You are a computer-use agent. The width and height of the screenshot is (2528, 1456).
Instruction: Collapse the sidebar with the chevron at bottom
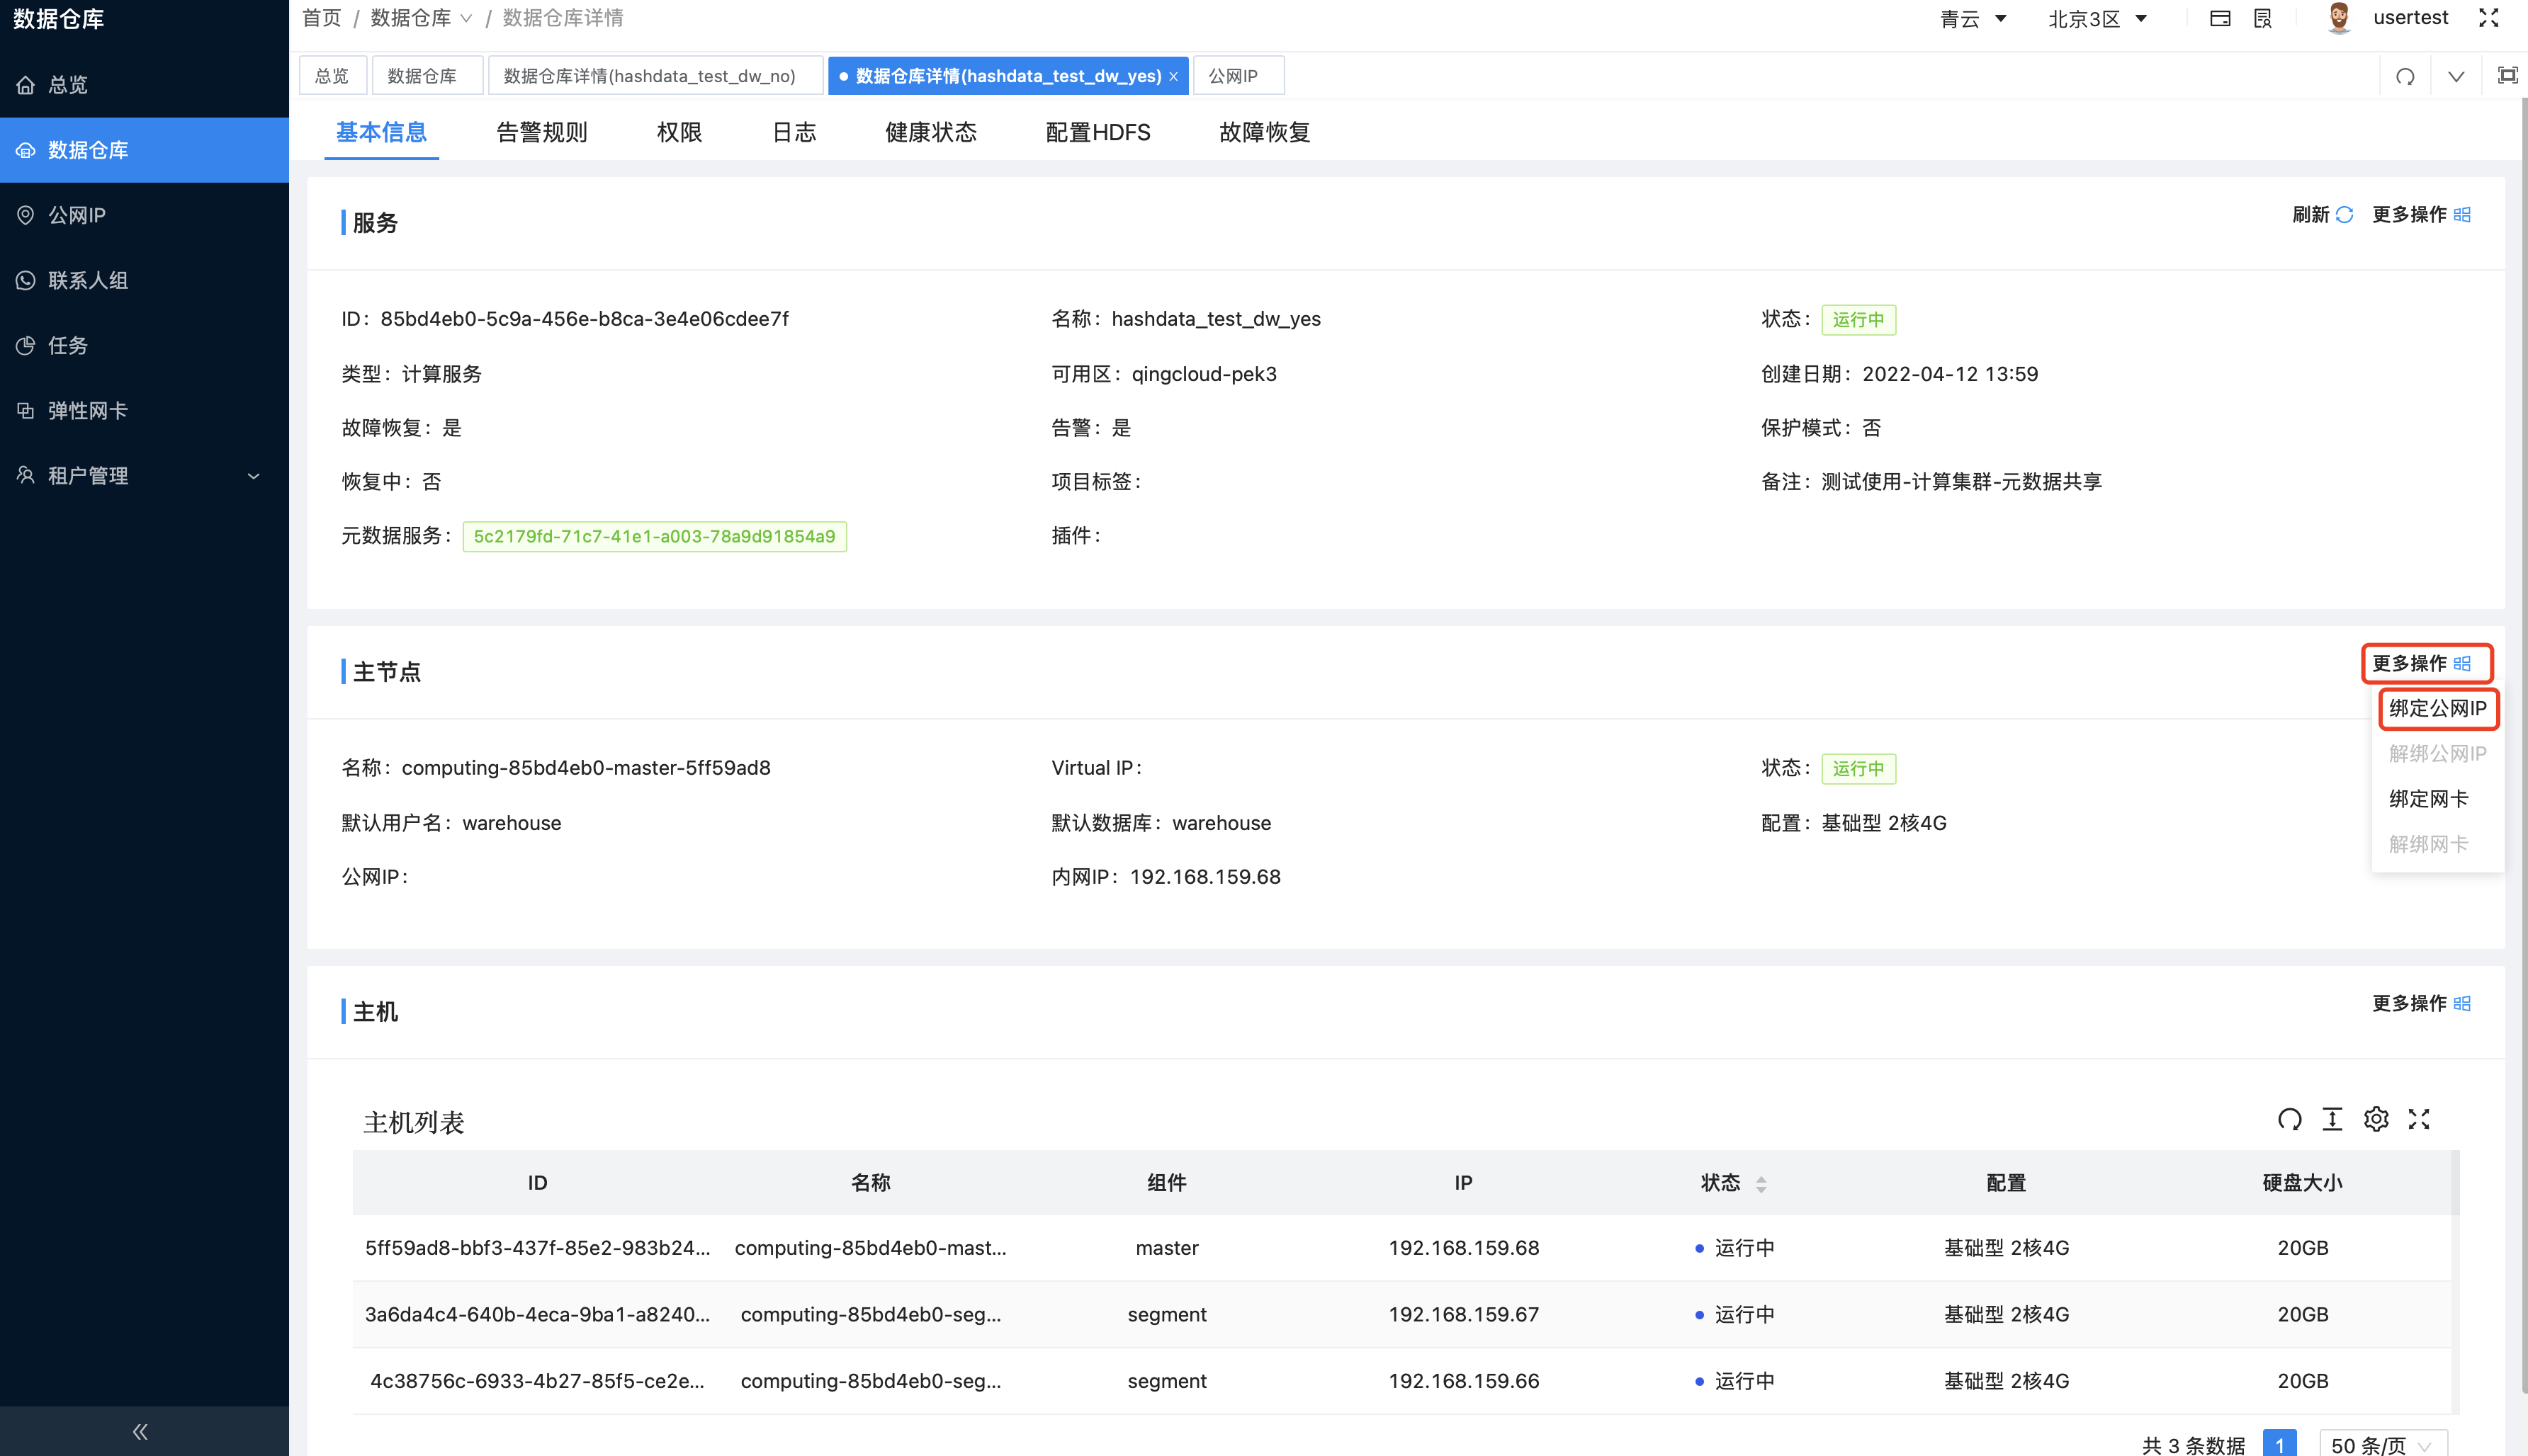click(139, 1430)
